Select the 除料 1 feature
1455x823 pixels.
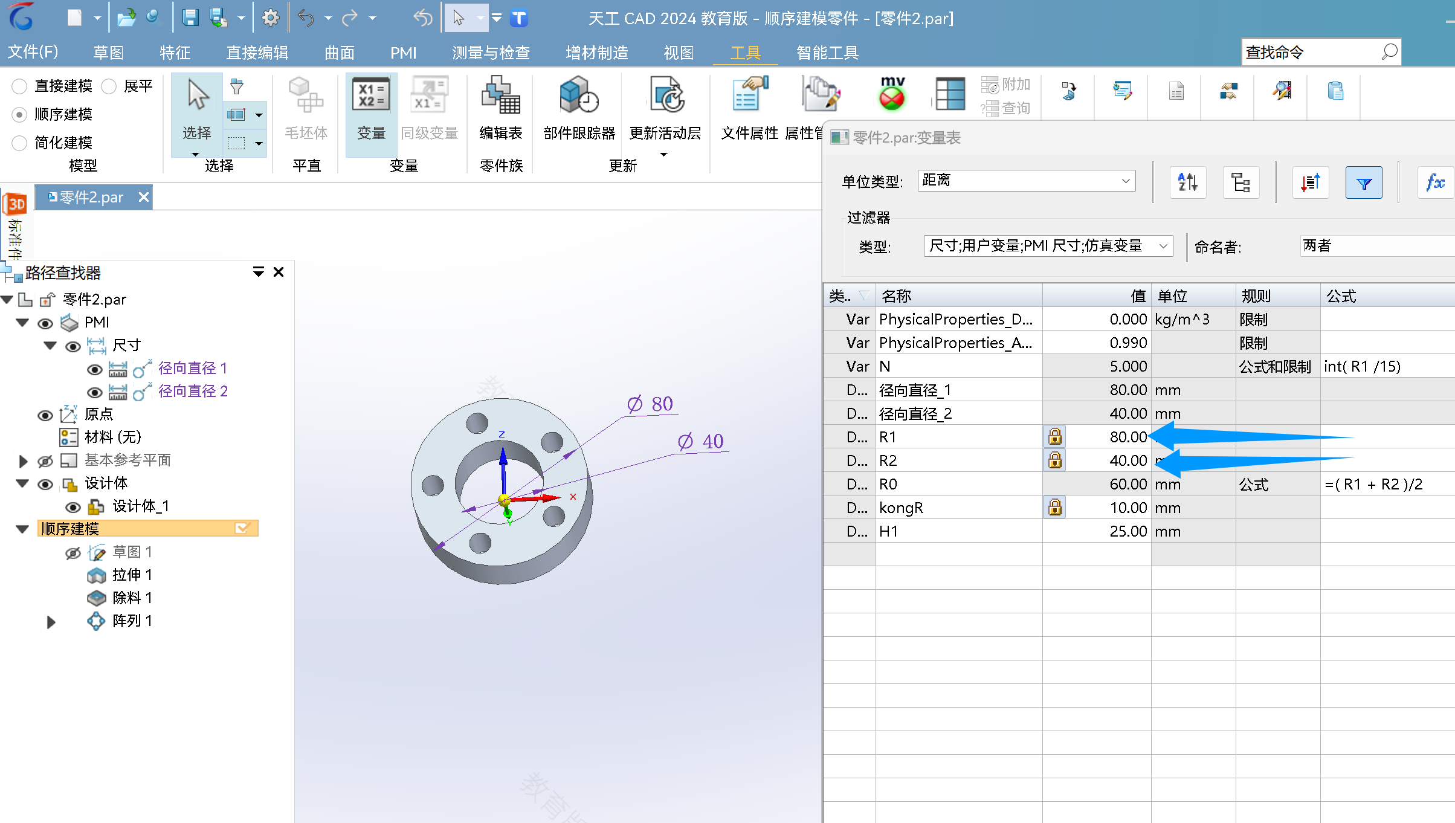click(x=132, y=598)
